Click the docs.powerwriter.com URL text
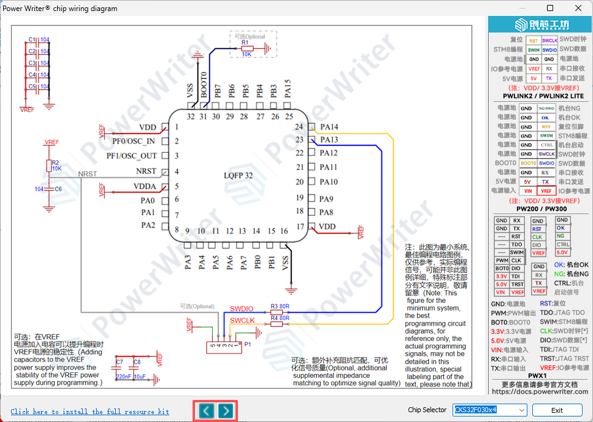The image size is (593, 422). point(540,392)
